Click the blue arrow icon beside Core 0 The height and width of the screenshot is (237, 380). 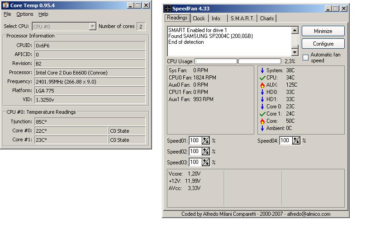[x=262, y=107]
